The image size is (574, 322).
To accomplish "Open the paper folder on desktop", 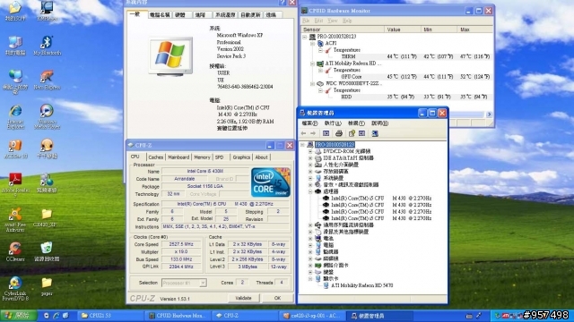I will click(47, 286).
